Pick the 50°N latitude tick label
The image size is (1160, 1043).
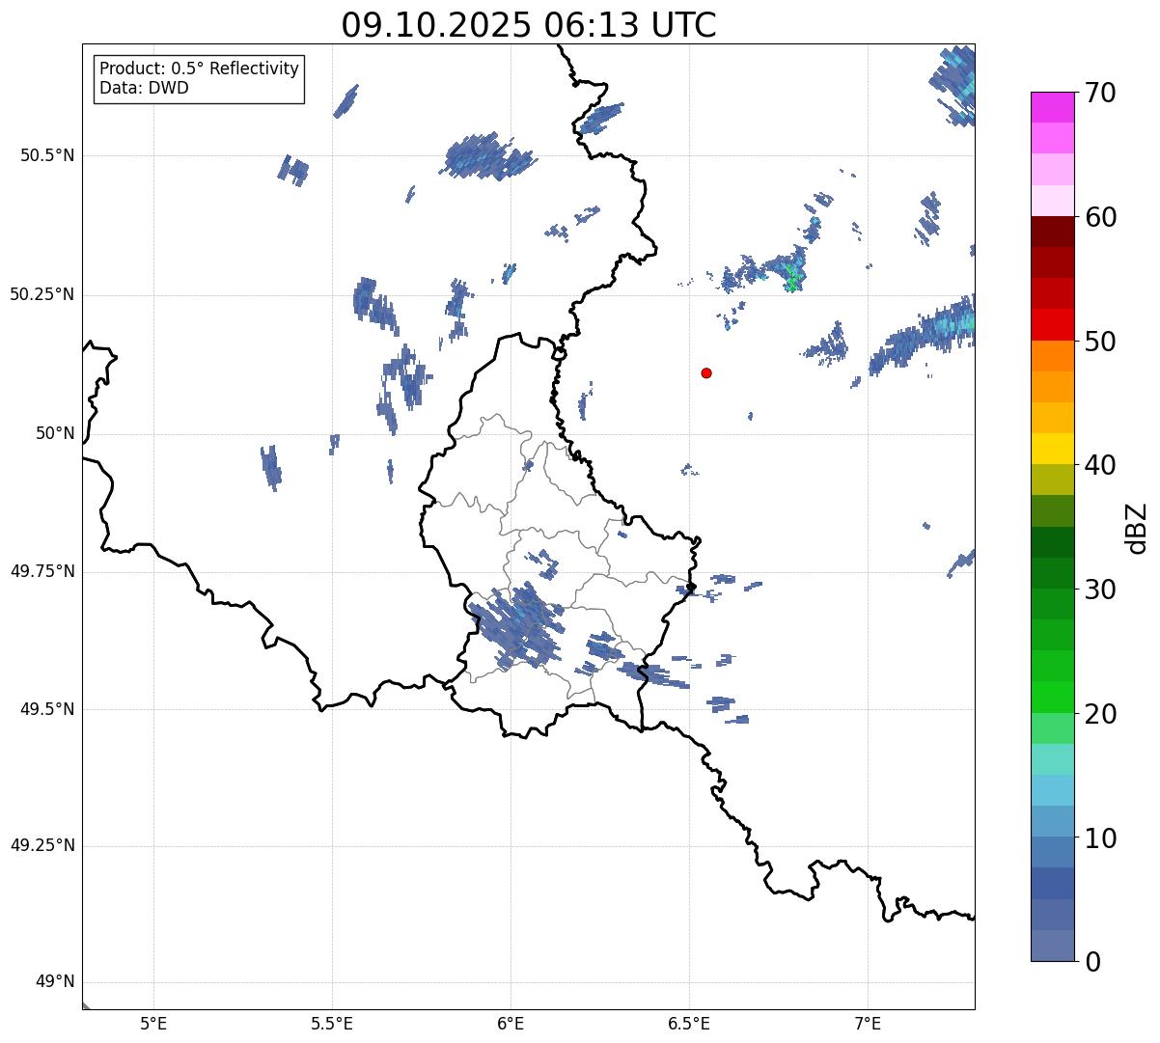[55, 433]
